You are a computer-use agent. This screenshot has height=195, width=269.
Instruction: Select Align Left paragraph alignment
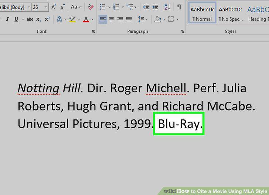click(x=103, y=19)
